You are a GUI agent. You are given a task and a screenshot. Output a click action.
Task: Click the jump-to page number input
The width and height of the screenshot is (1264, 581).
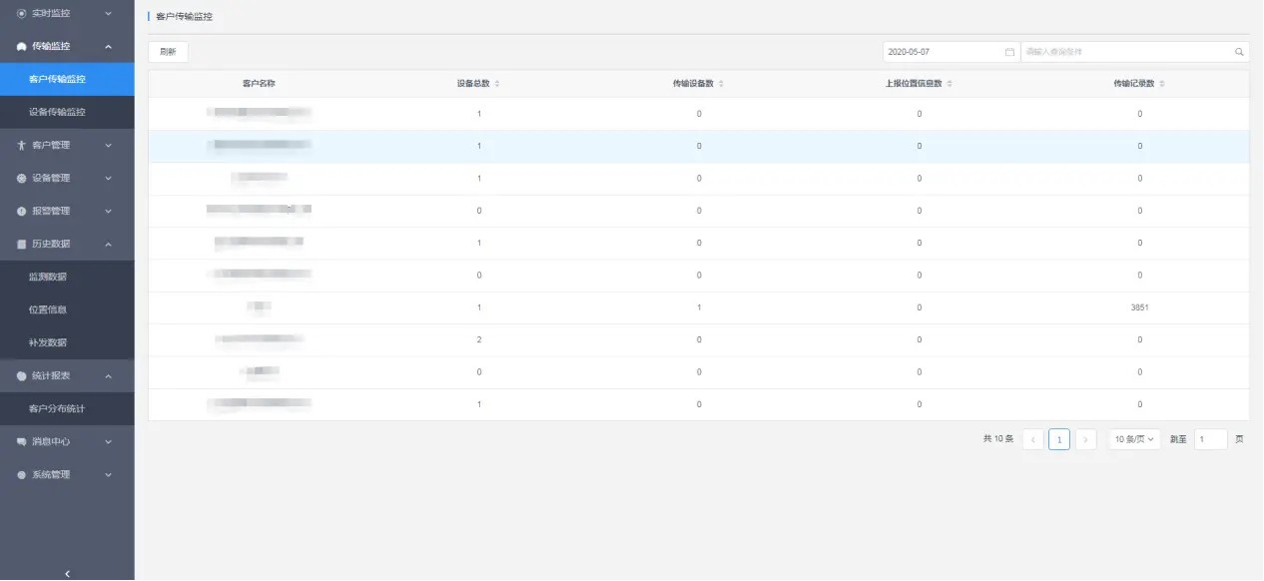coord(1210,439)
